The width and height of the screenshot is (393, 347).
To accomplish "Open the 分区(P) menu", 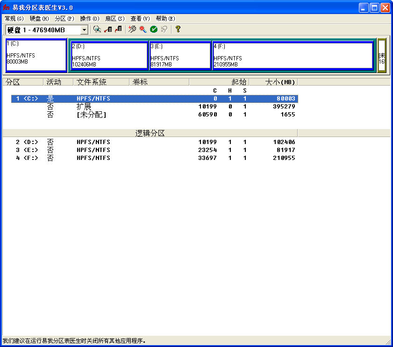I will [x=64, y=19].
